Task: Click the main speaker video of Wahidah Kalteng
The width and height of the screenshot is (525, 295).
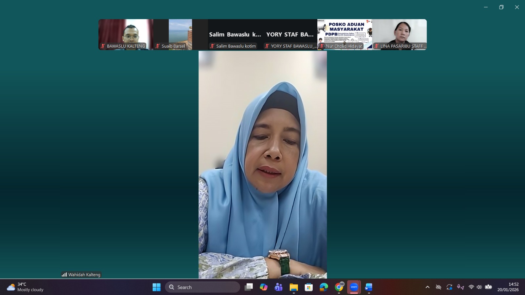Action: pos(262,164)
